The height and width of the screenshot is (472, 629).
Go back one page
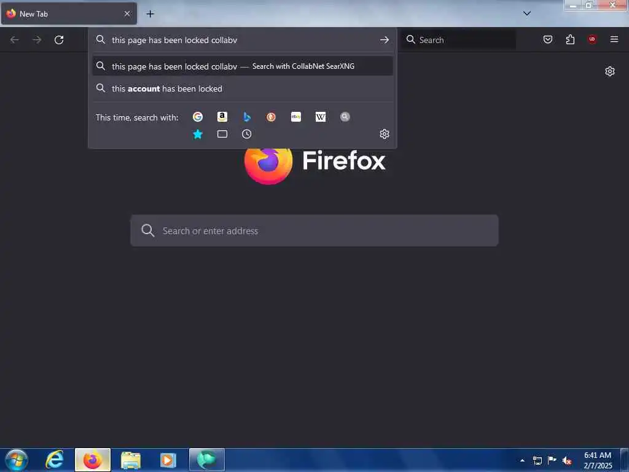pyautogui.click(x=15, y=40)
